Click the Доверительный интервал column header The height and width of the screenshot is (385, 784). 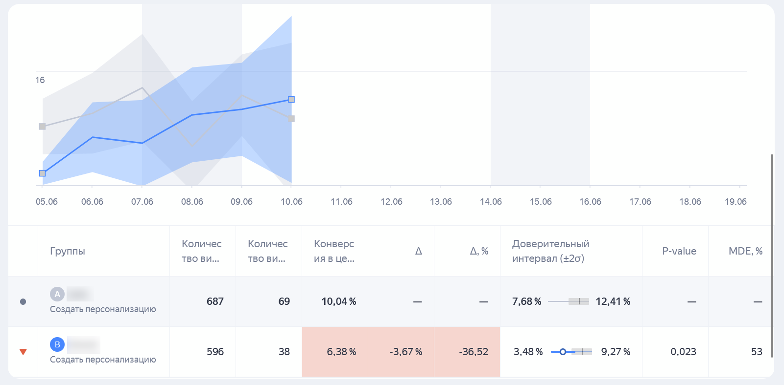tap(550, 251)
